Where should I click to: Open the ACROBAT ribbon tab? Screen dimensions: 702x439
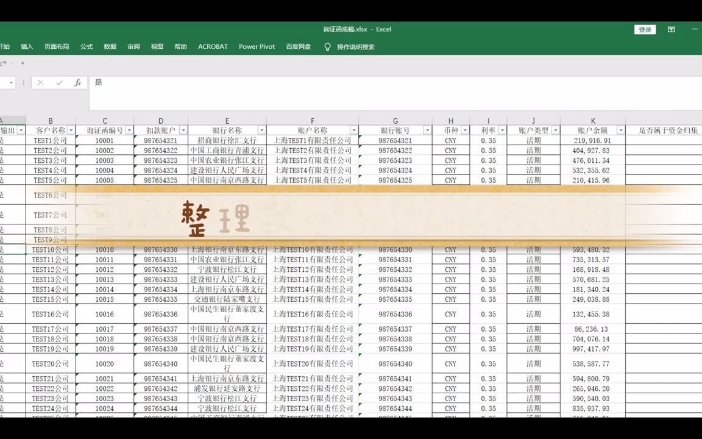pyautogui.click(x=213, y=46)
